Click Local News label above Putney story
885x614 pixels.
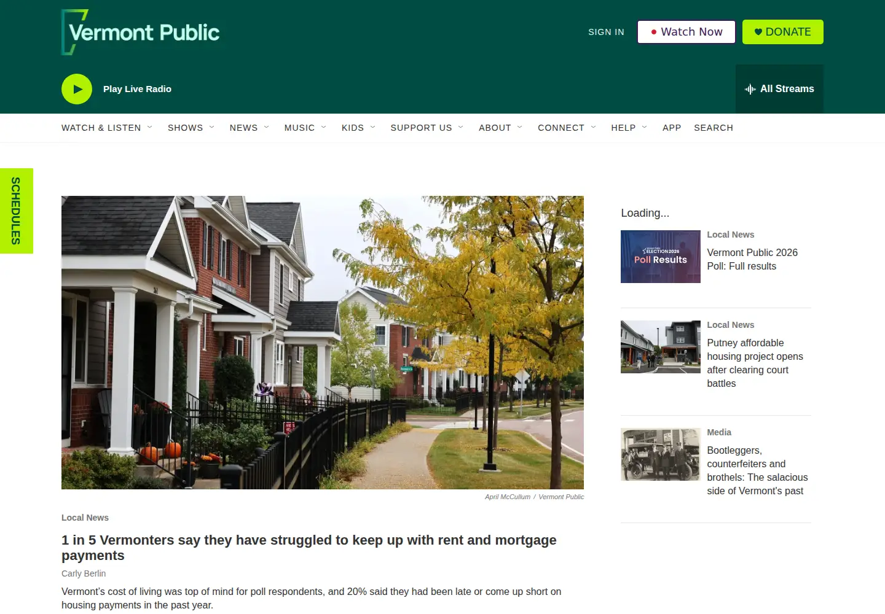730,325
